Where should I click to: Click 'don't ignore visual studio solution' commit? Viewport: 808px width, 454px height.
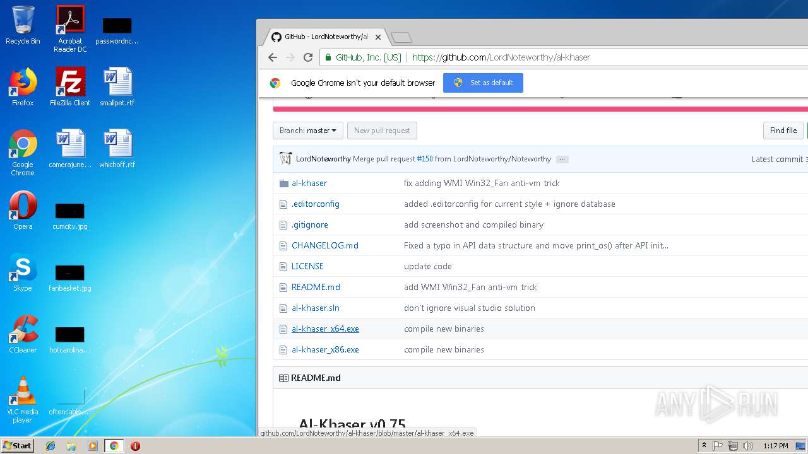click(470, 308)
